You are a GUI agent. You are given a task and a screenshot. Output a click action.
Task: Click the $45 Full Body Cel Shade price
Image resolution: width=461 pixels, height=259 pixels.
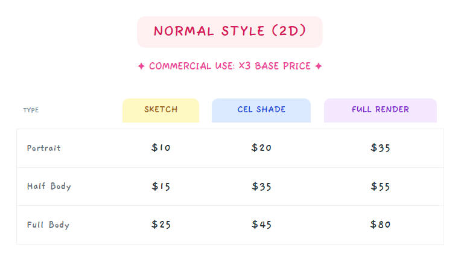[x=261, y=225]
